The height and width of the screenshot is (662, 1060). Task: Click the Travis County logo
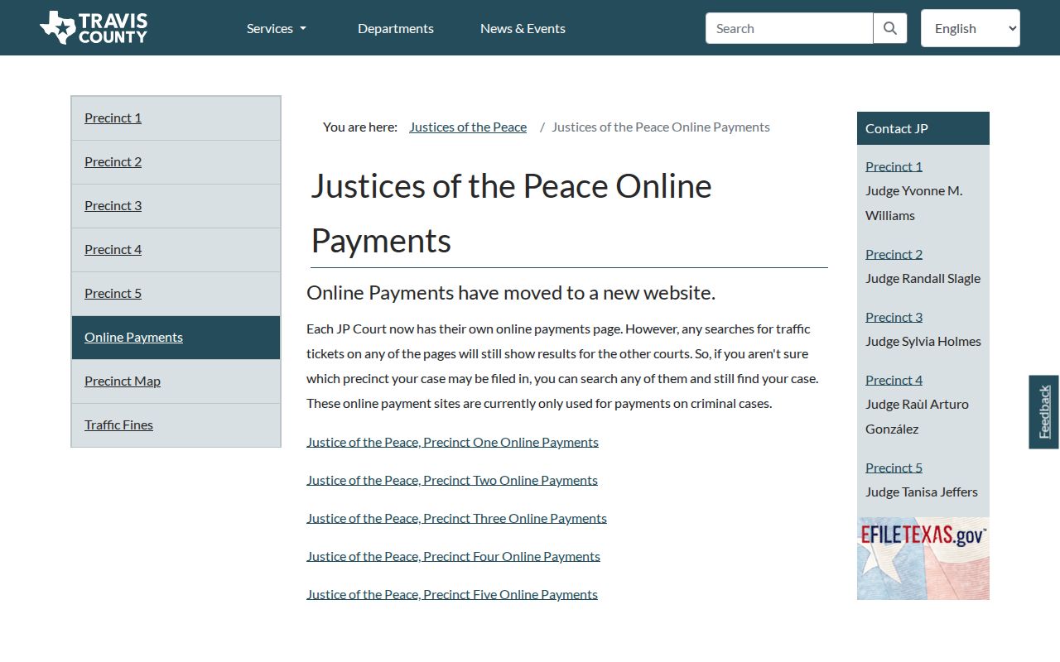pyautogui.click(x=94, y=27)
